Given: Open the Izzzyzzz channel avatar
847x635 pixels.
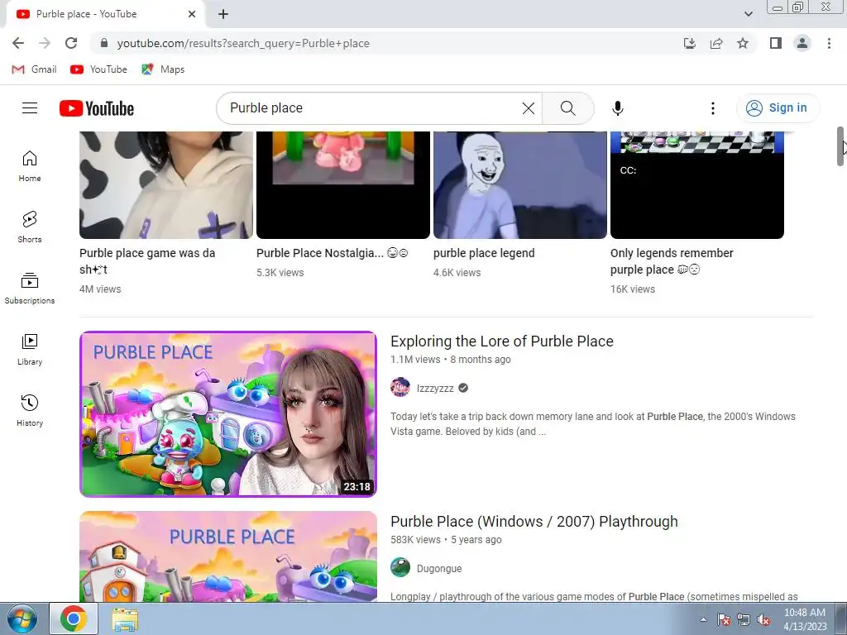Looking at the screenshot, I should tap(400, 388).
